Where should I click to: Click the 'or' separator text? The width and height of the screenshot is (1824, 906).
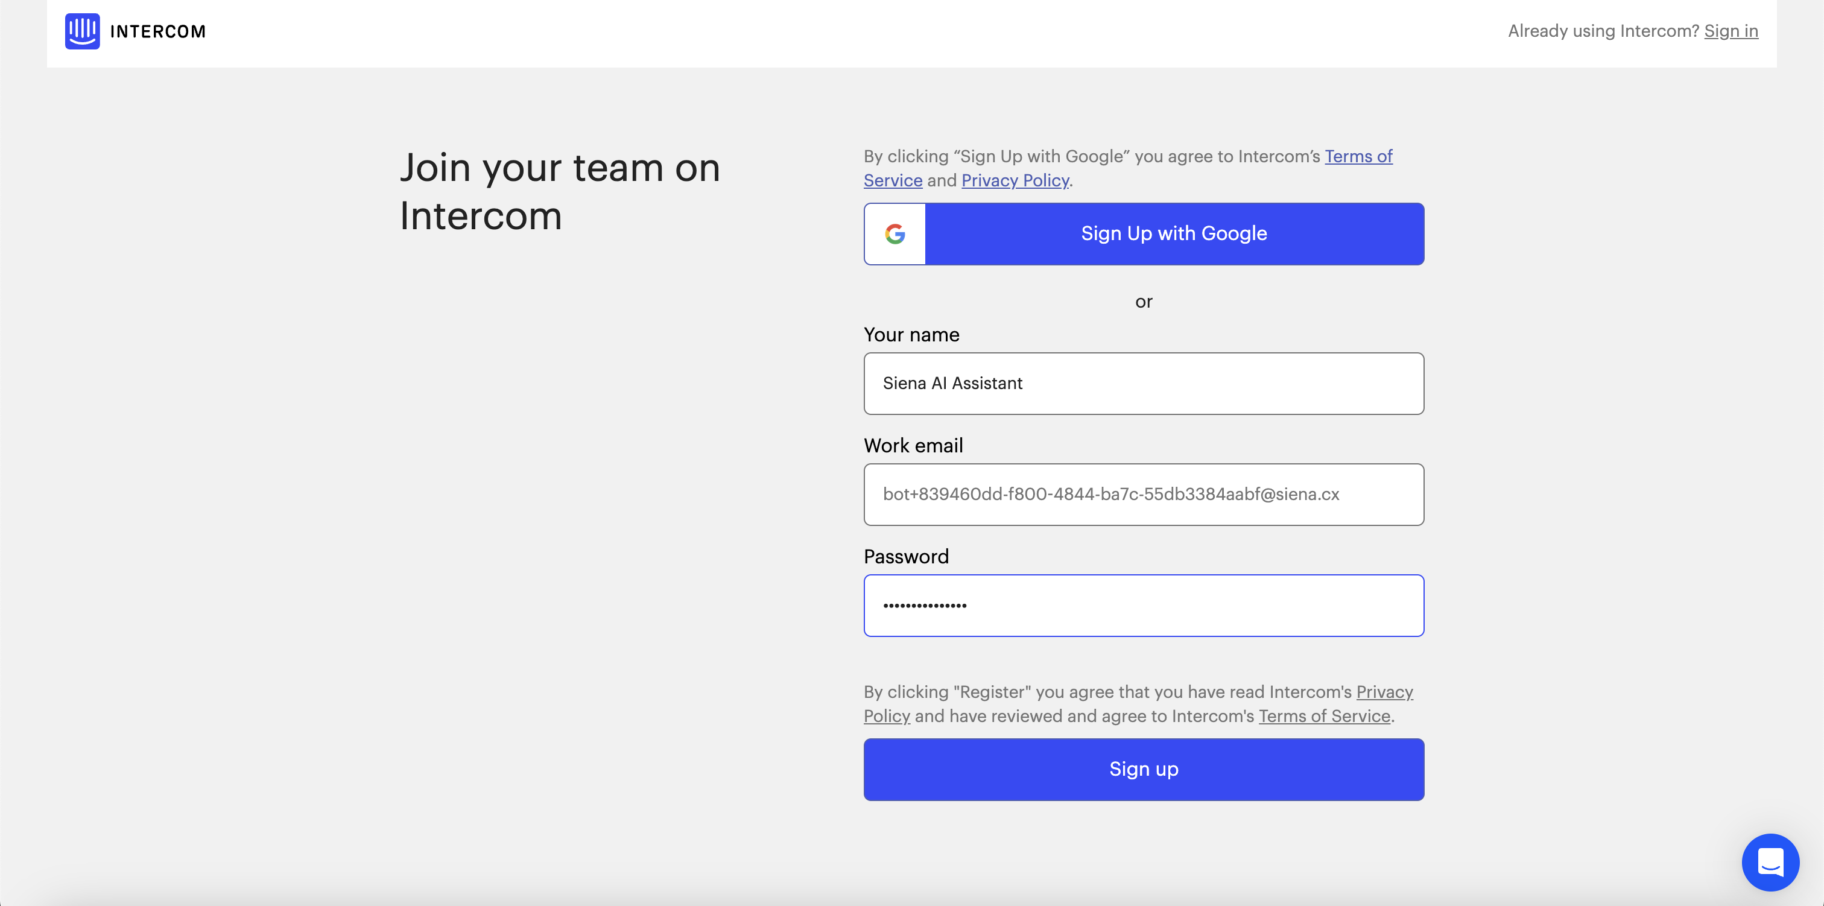click(x=1144, y=302)
